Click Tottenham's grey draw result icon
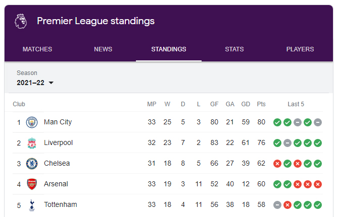The image size is (337, 217). pyautogui.click(x=277, y=205)
